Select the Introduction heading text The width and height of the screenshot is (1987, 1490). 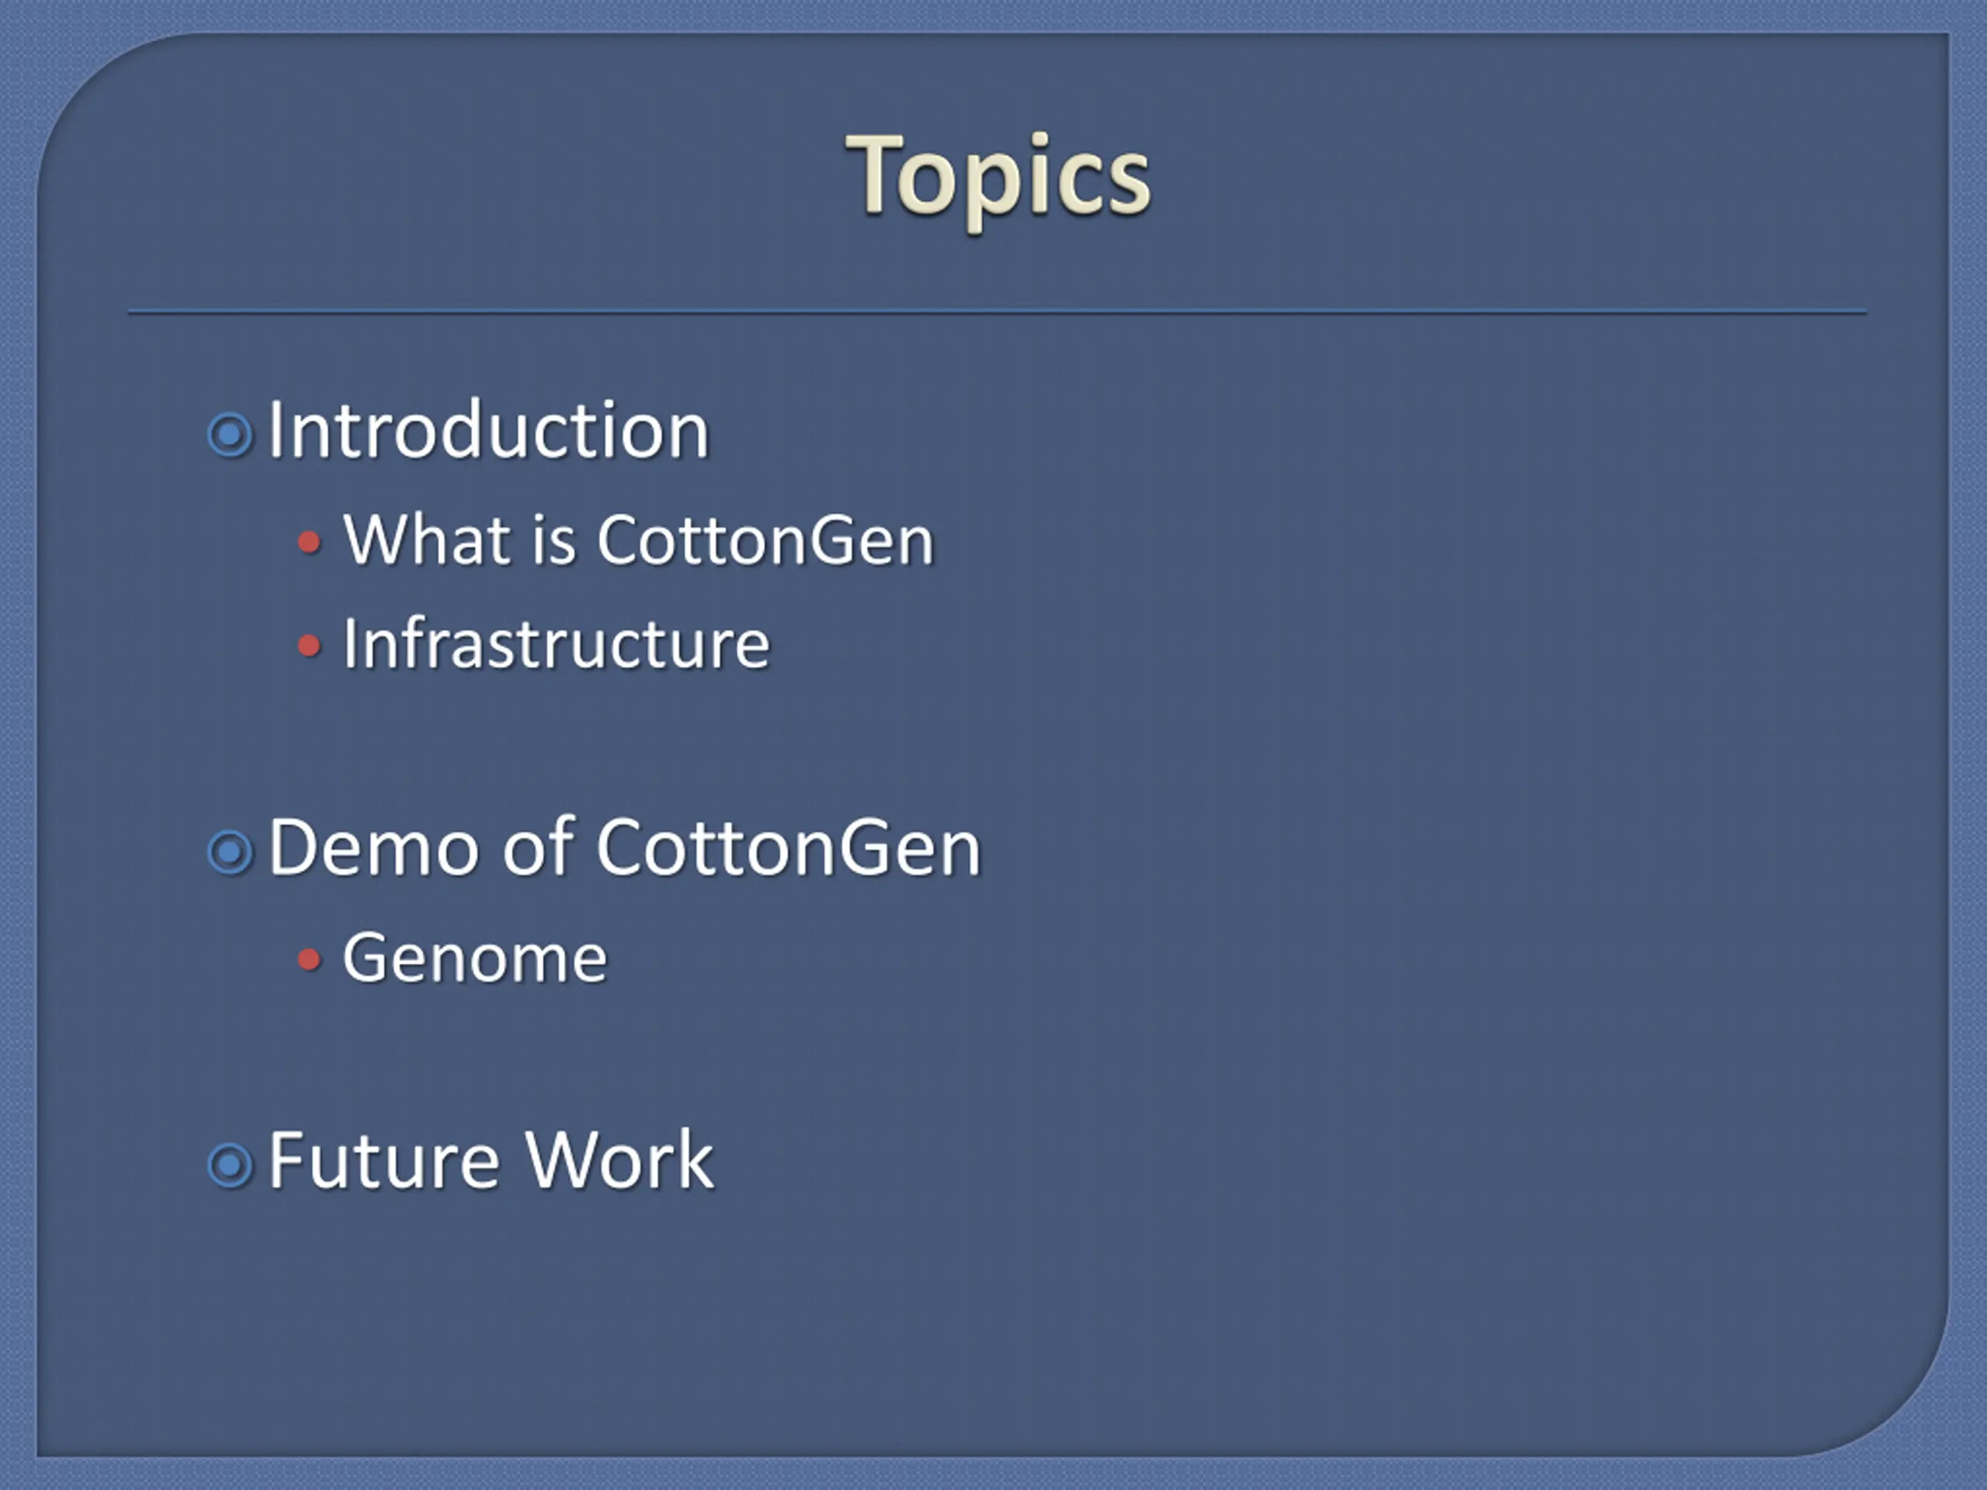click(x=489, y=431)
